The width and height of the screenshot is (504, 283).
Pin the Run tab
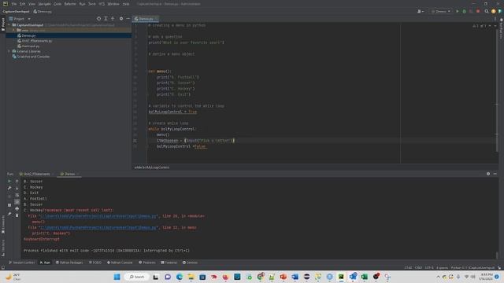click(x=9, y=214)
